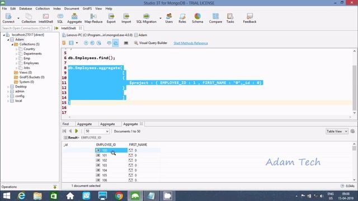Image resolution: width=358 pixels, height=201 pixels.
Task: Open the save icon dropdown arrow
Action: 77,43
